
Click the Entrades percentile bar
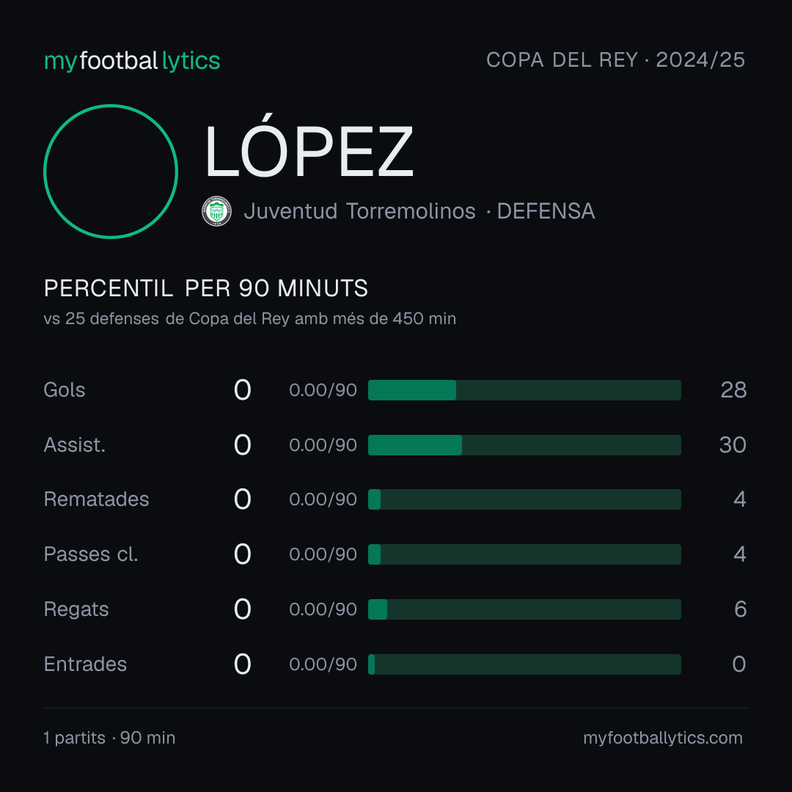[x=524, y=664]
